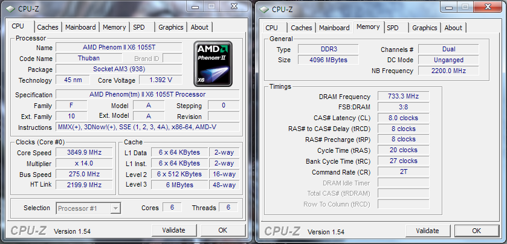The image size is (507, 244).
Task: Click the empty Brand ID field
Action: [x=172, y=58]
